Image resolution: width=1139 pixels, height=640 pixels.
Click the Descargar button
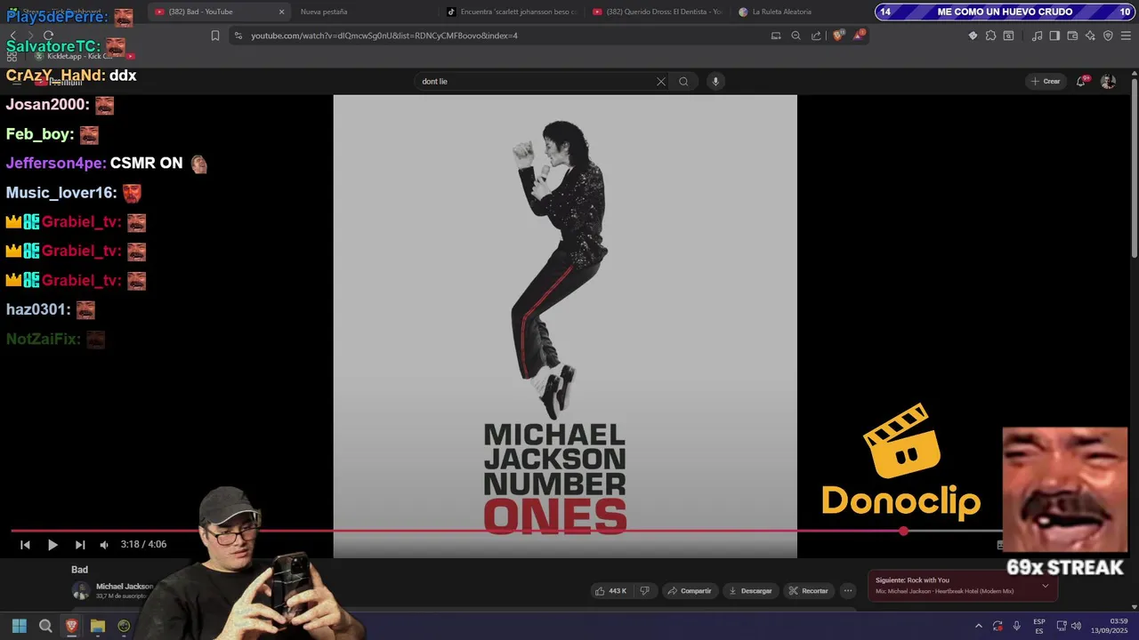click(750, 590)
